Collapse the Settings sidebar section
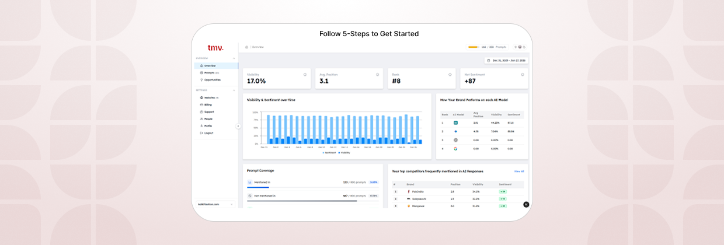724x245 pixels. tap(234, 90)
